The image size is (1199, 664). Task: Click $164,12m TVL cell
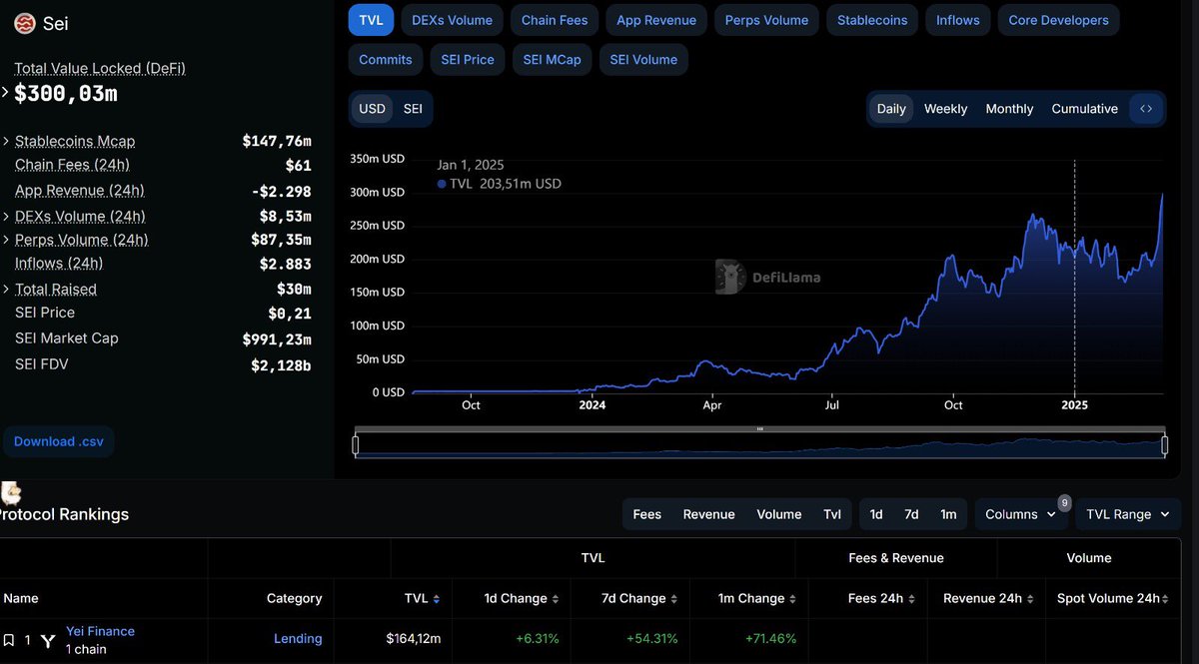pos(414,639)
